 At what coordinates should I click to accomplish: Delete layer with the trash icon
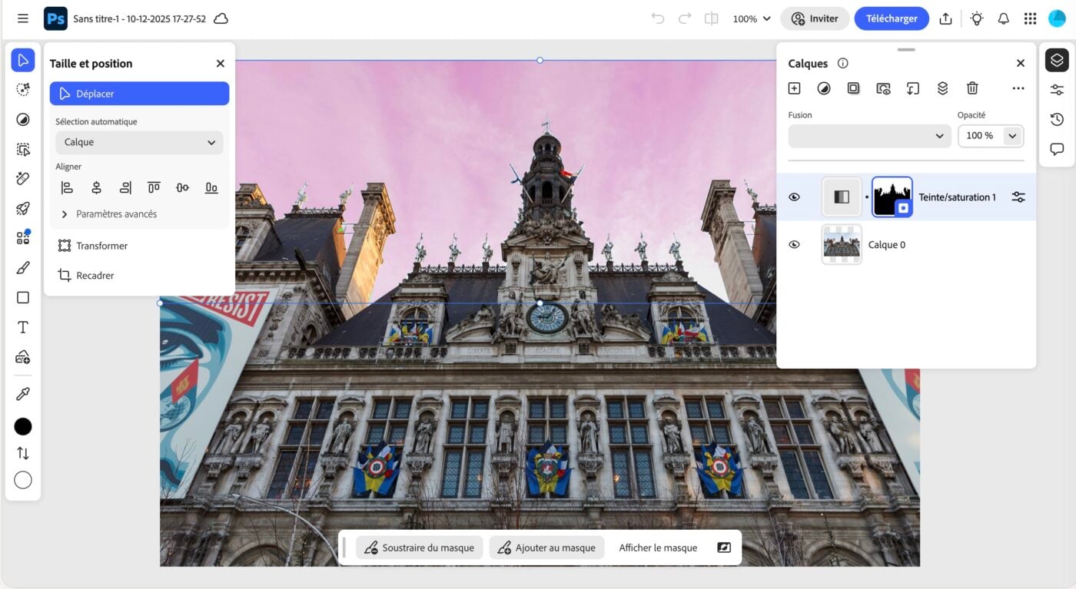point(972,88)
